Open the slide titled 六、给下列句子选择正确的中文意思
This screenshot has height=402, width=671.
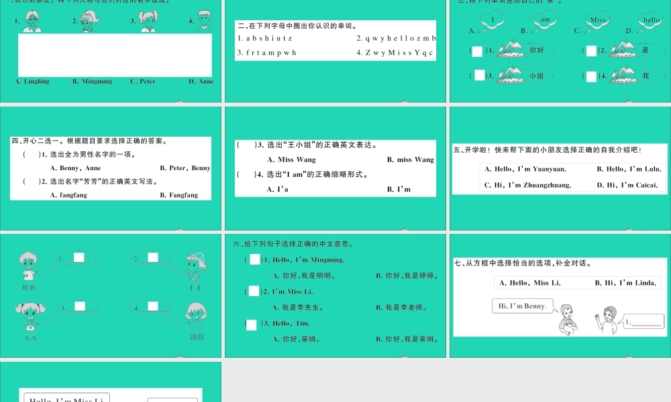coord(335,295)
